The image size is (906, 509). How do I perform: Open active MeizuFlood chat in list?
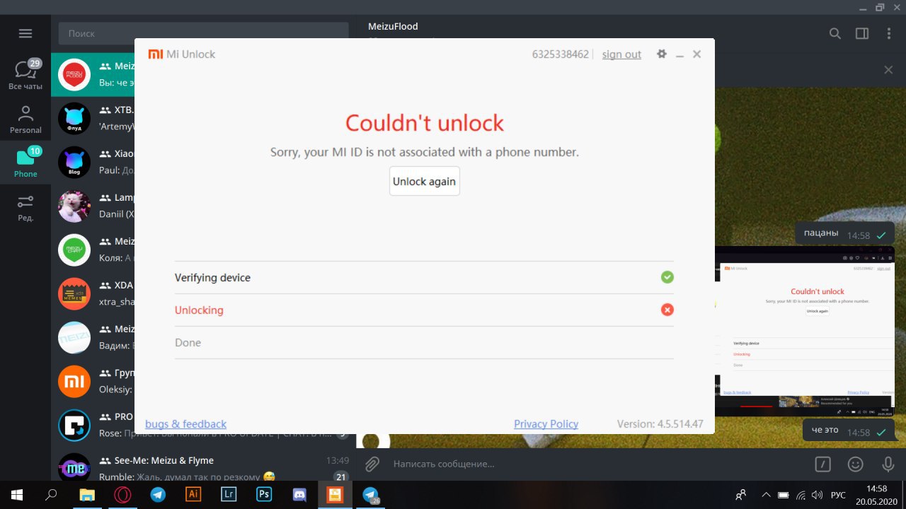point(93,74)
